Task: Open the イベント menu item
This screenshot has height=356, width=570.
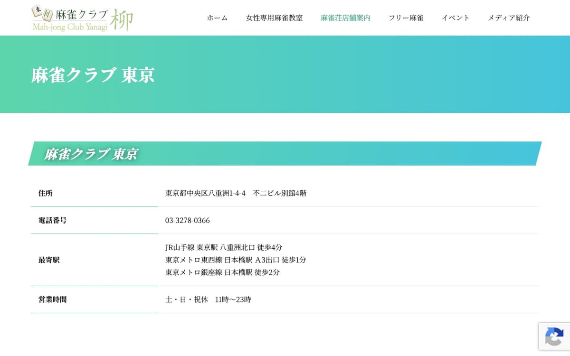Action: tap(456, 18)
